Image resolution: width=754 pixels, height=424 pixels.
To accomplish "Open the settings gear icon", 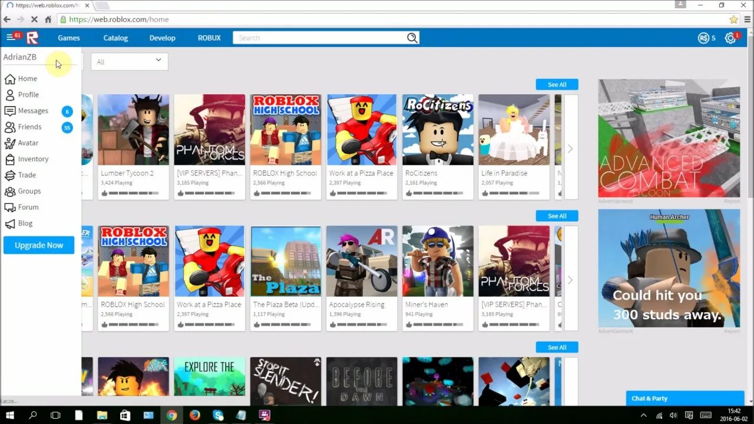I will click(730, 38).
